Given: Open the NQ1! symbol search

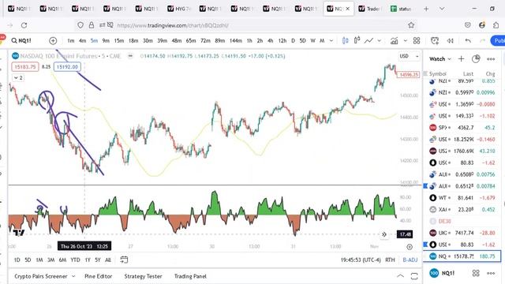Looking at the screenshot, I should [21, 40].
